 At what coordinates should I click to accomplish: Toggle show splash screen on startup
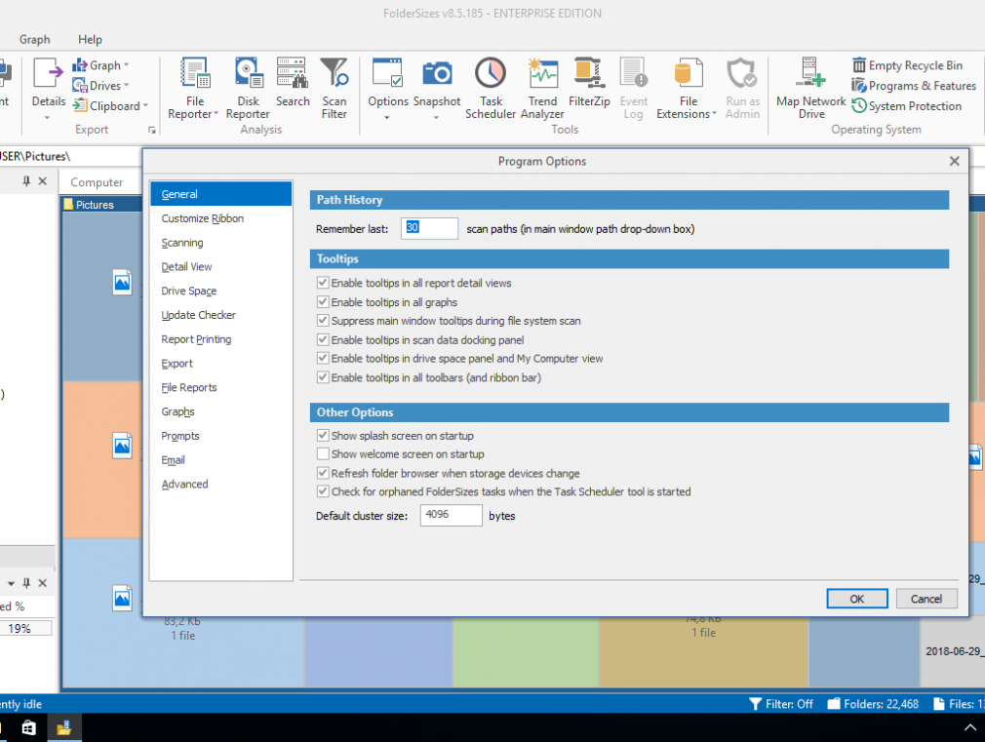(x=323, y=435)
